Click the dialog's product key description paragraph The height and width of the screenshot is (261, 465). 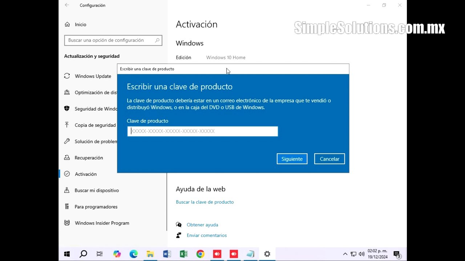pos(229,104)
